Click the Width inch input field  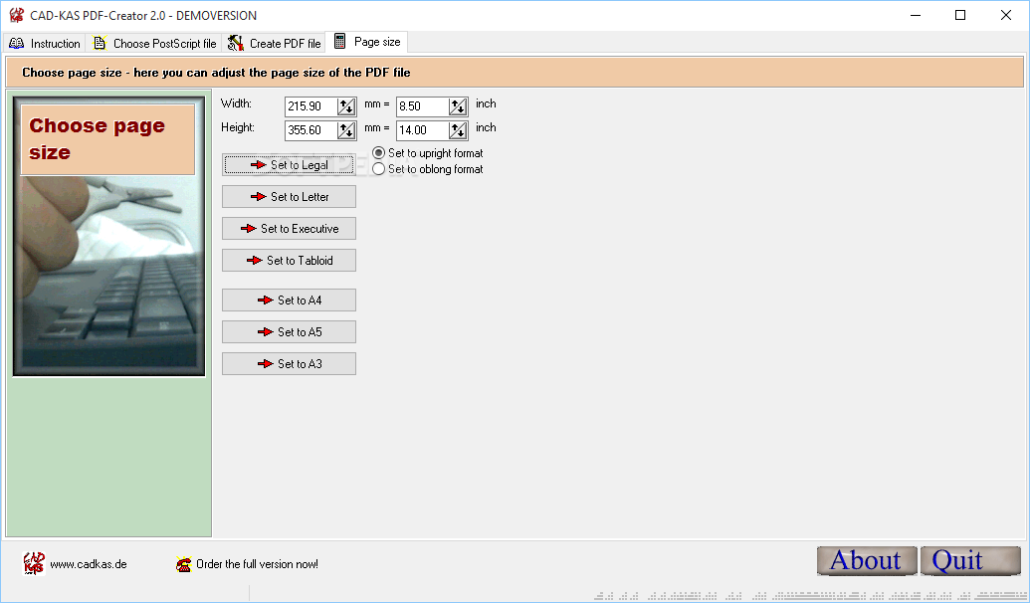click(423, 106)
